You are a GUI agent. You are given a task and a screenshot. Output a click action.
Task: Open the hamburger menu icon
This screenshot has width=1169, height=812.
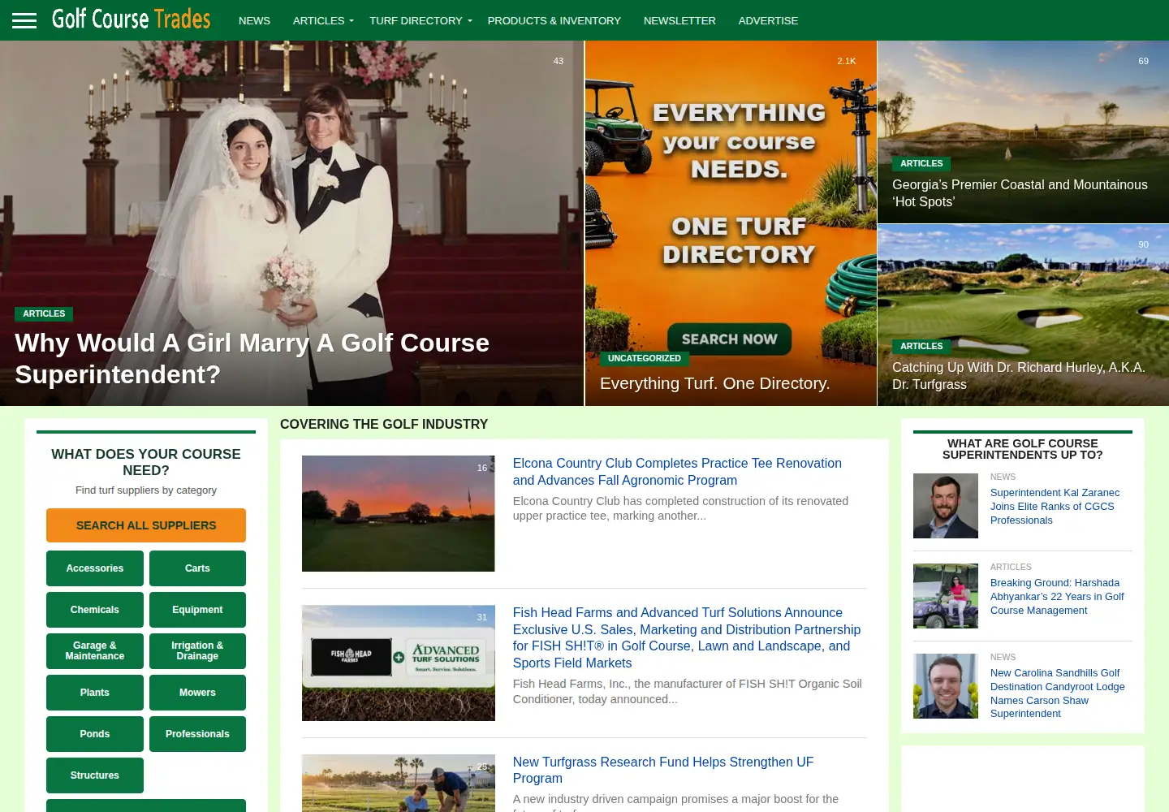pos(24,20)
